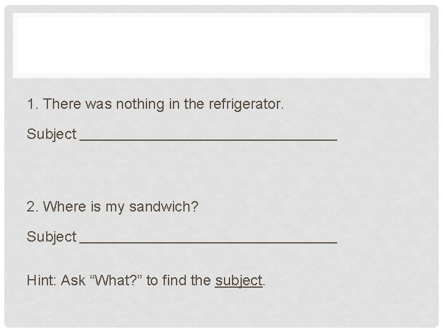Click the word "refrigerator" in sentence one
This screenshot has height=332, width=443.
(246, 104)
